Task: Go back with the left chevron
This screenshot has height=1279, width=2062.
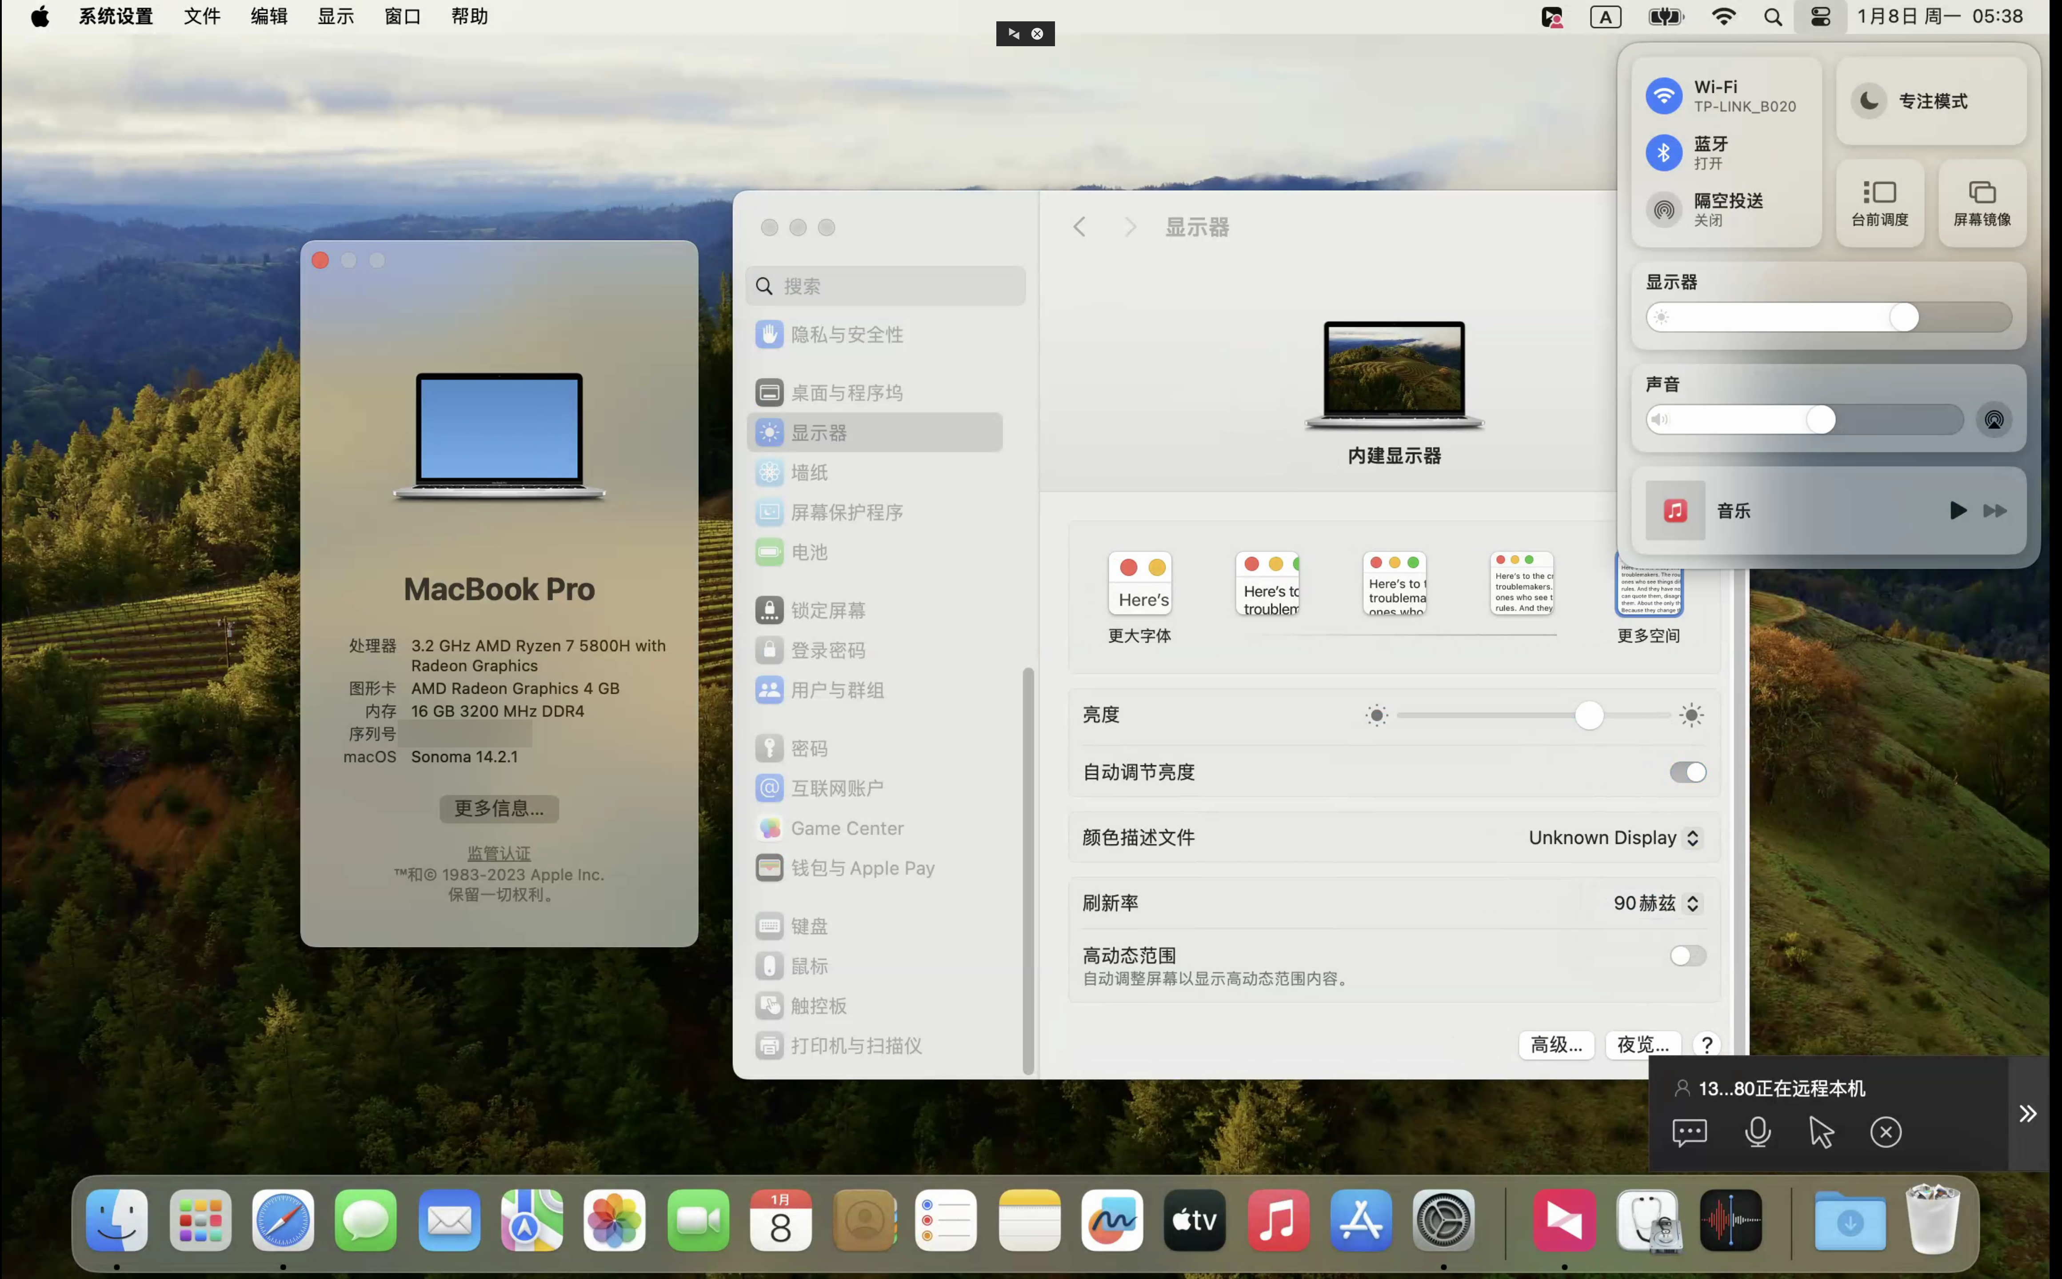Action: pyautogui.click(x=1079, y=227)
